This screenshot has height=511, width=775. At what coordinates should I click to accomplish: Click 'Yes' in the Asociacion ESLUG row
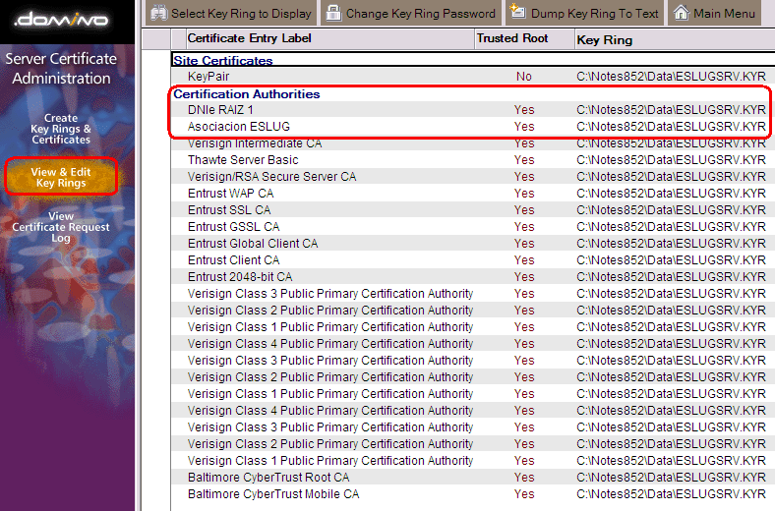[524, 127]
